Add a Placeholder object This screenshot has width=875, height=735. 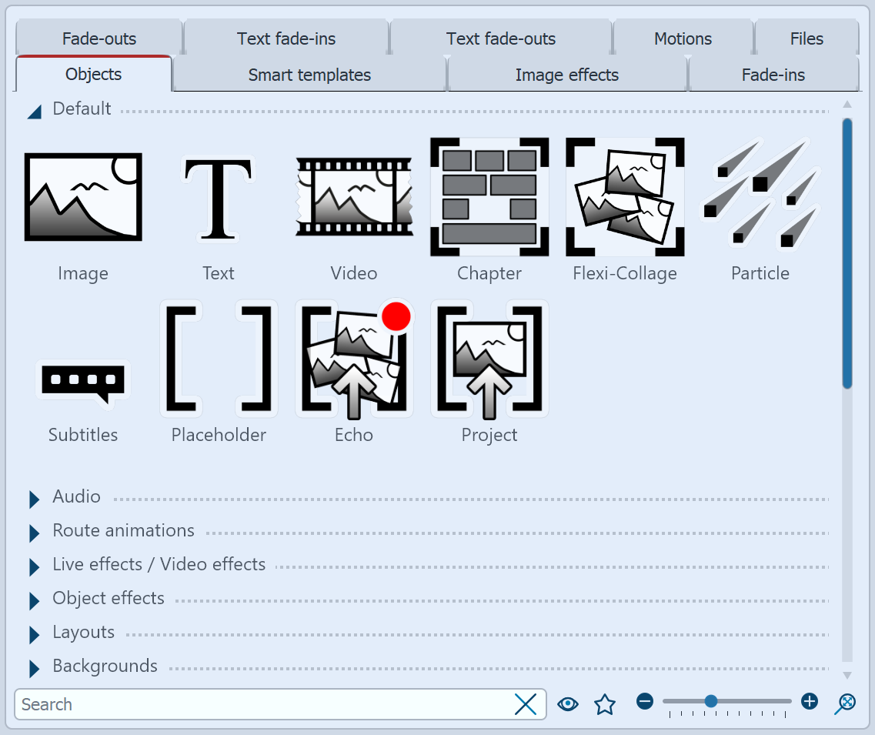click(218, 358)
